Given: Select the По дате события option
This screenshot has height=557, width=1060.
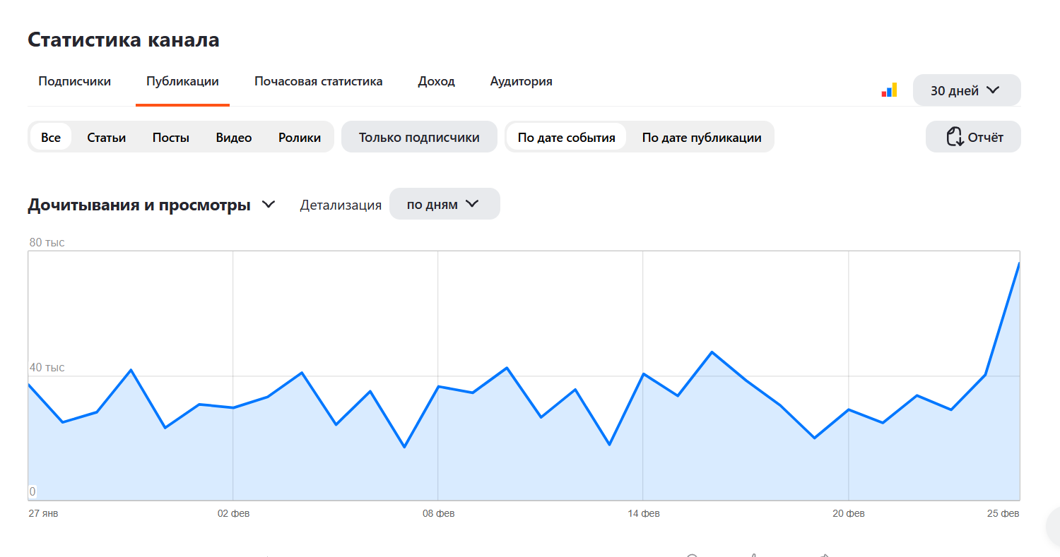Looking at the screenshot, I should pos(566,137).
